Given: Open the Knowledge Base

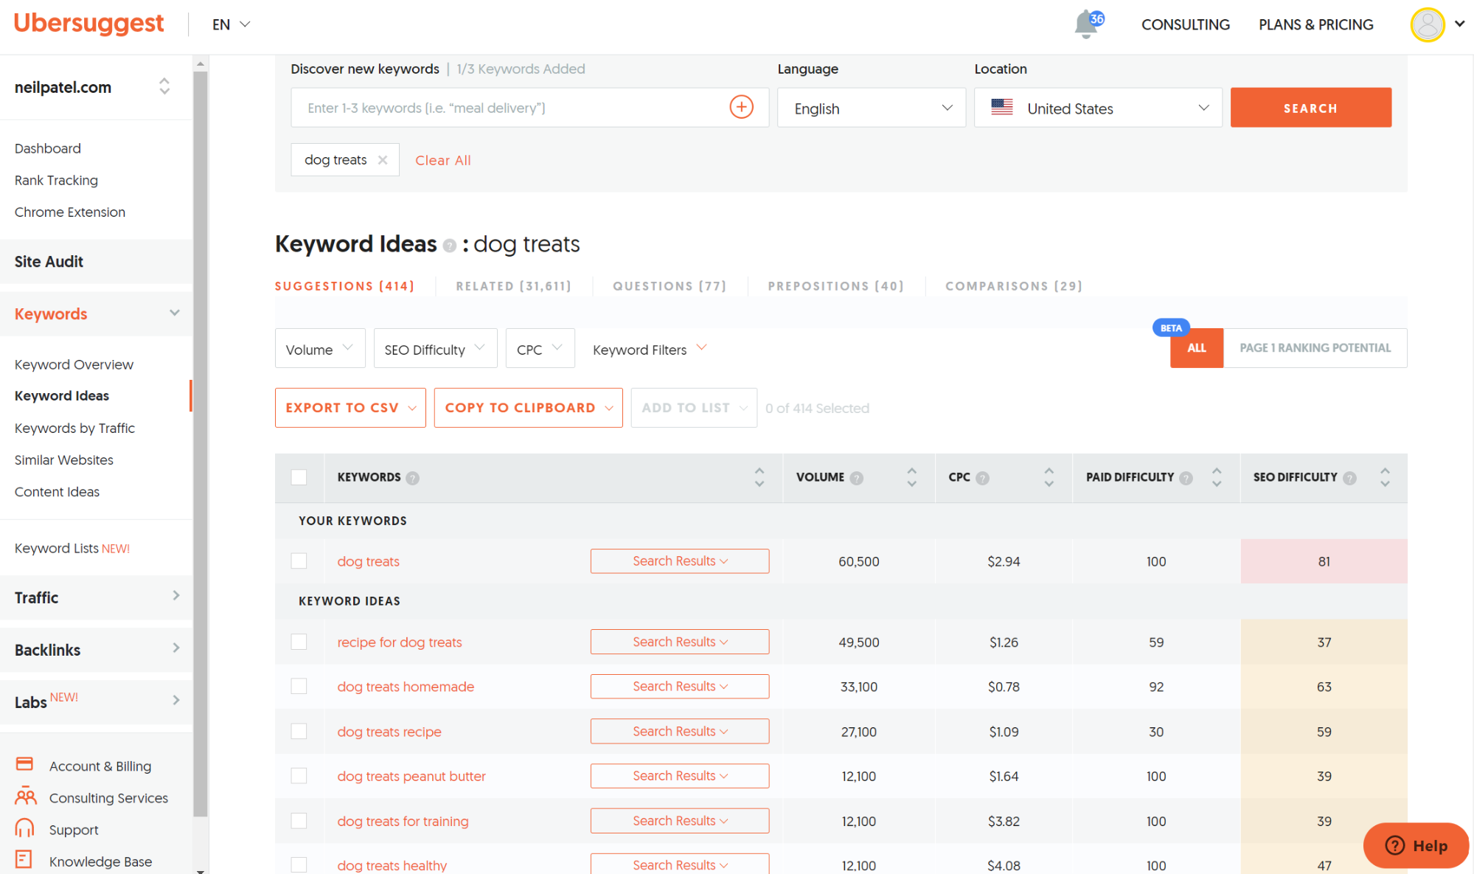Looking at the screenshot, I should pos(100,861).
